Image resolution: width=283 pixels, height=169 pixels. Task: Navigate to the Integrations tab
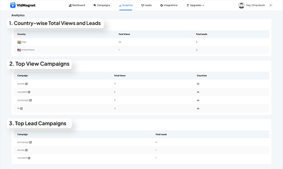169,5
